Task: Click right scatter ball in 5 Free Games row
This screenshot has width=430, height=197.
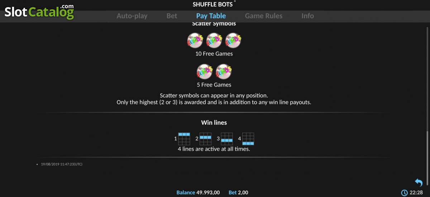Action: click(x=224, y=72)
